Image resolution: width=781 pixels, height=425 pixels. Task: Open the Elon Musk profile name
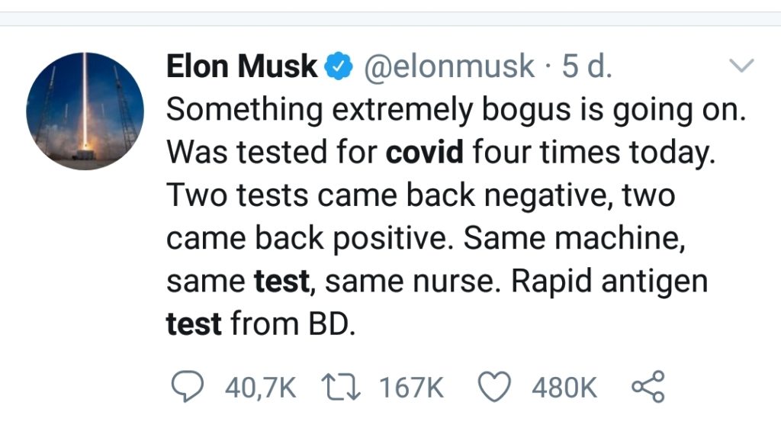(241, 67)
